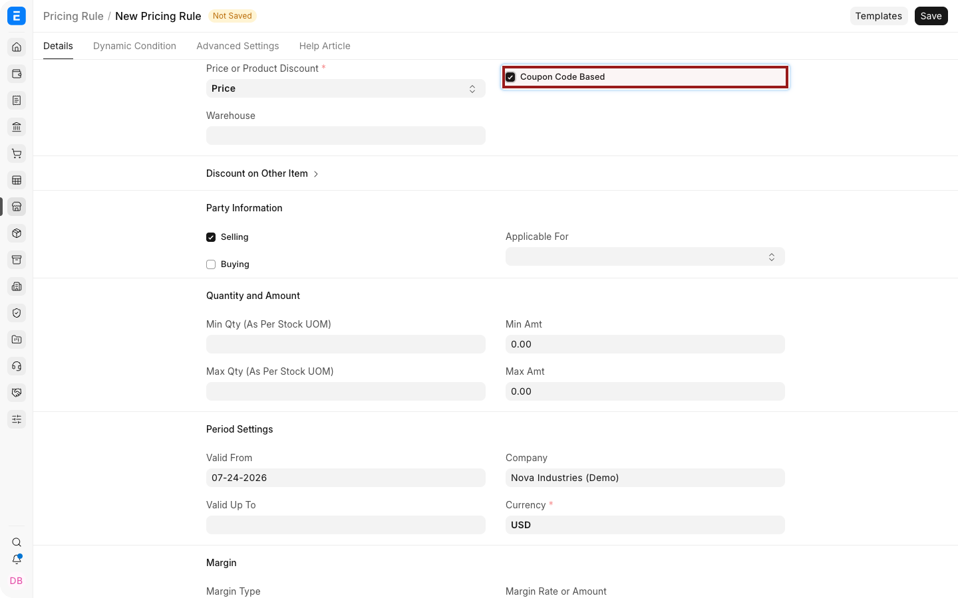Image resolution: width=958 pixels, height=598 pixels.
Task: Switch to the Details tab
Action: tap(58, 46)
